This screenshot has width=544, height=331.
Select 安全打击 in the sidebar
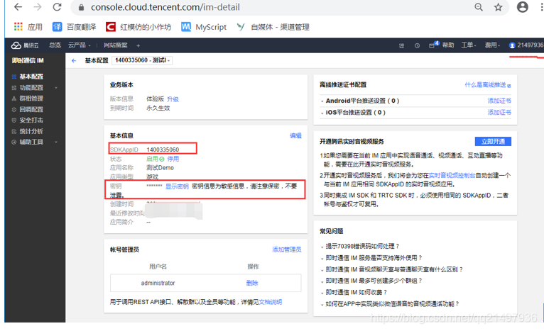pyautogui.click(x=31, y=120)
